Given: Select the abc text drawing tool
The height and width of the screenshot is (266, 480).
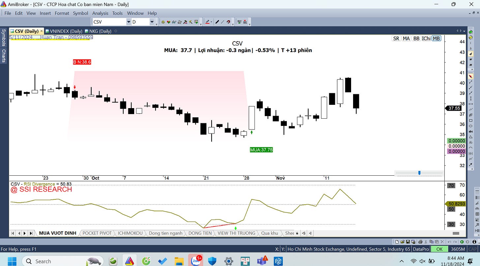Looking at the screenshot, I should pyautogui.click(x=471, y=132).
